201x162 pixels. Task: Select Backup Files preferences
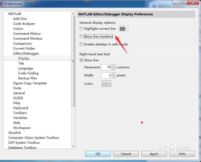(28, 78)
